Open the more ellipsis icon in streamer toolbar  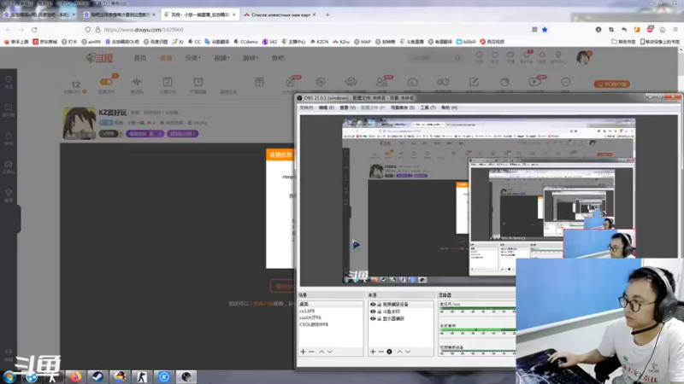[566, 82]
